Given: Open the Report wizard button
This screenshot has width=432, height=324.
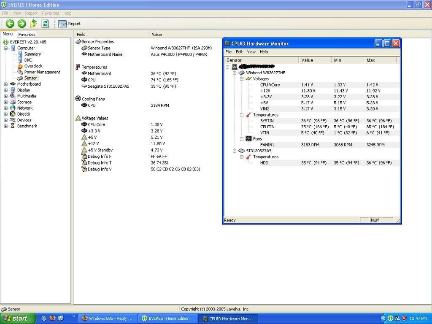Looking at the screenshot, I should [70, 24].
